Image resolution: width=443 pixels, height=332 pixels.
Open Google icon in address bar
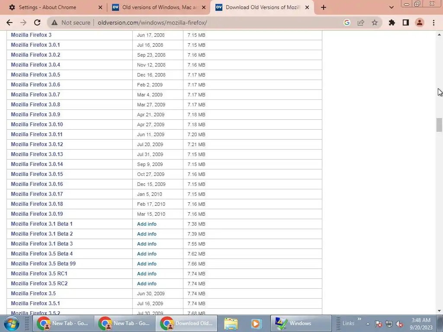[x=347, y=22]
